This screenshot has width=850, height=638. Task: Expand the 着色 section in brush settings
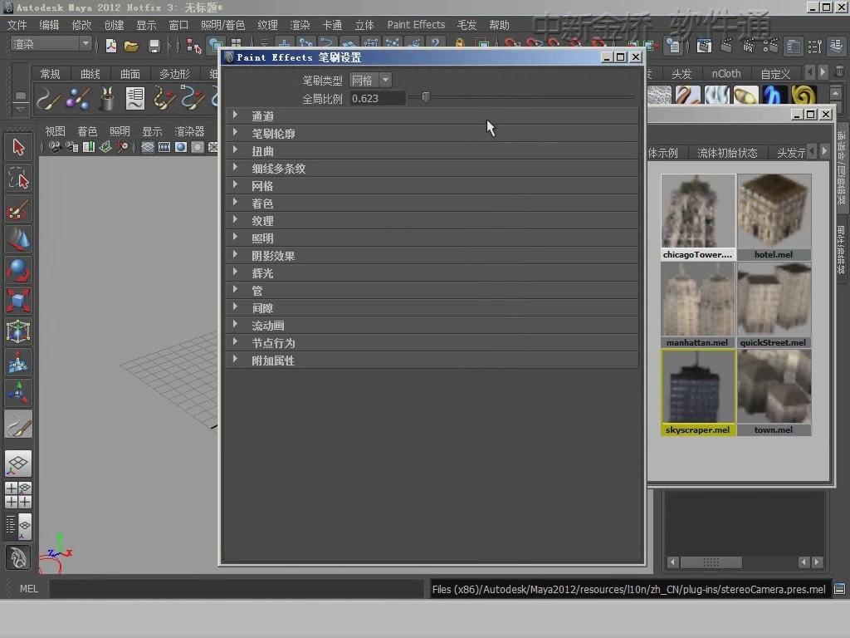[x=432, y=204]
